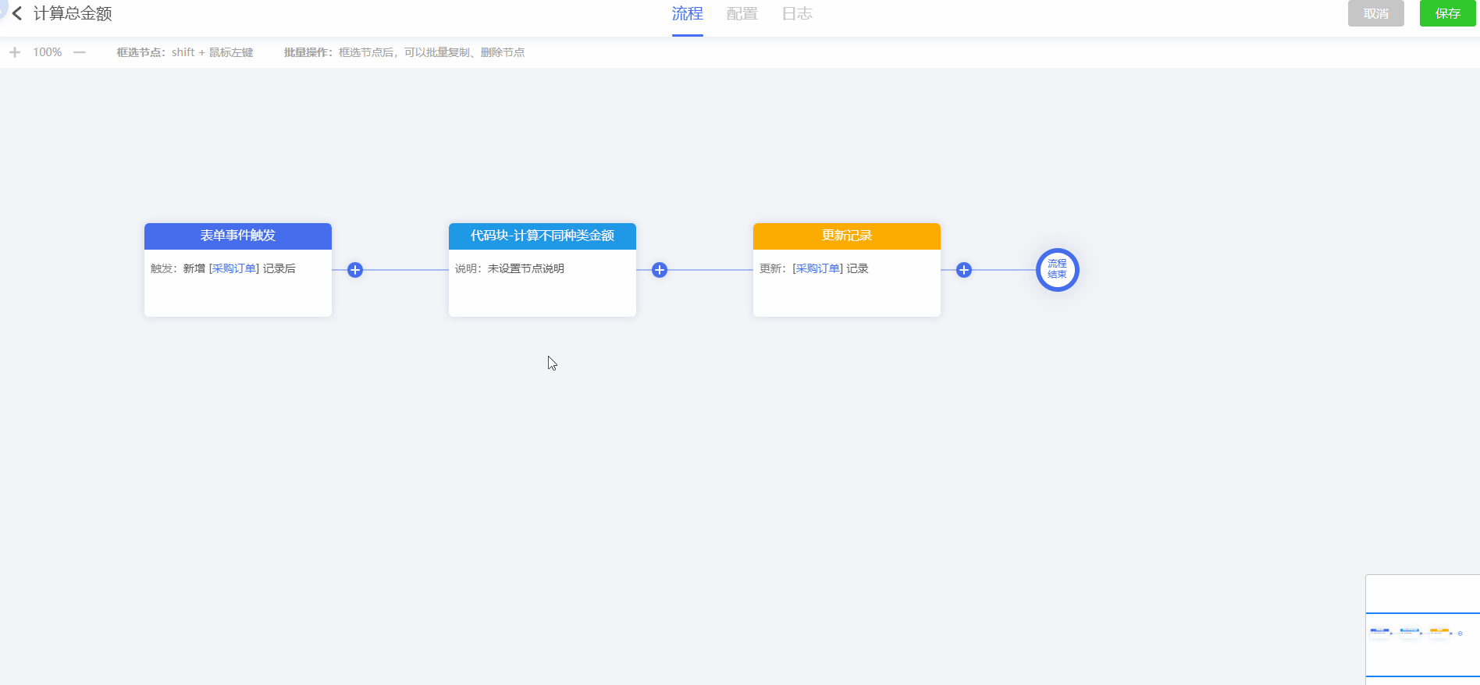Select the 代码块-计算不同种类金额 node header

coord(543,236)
